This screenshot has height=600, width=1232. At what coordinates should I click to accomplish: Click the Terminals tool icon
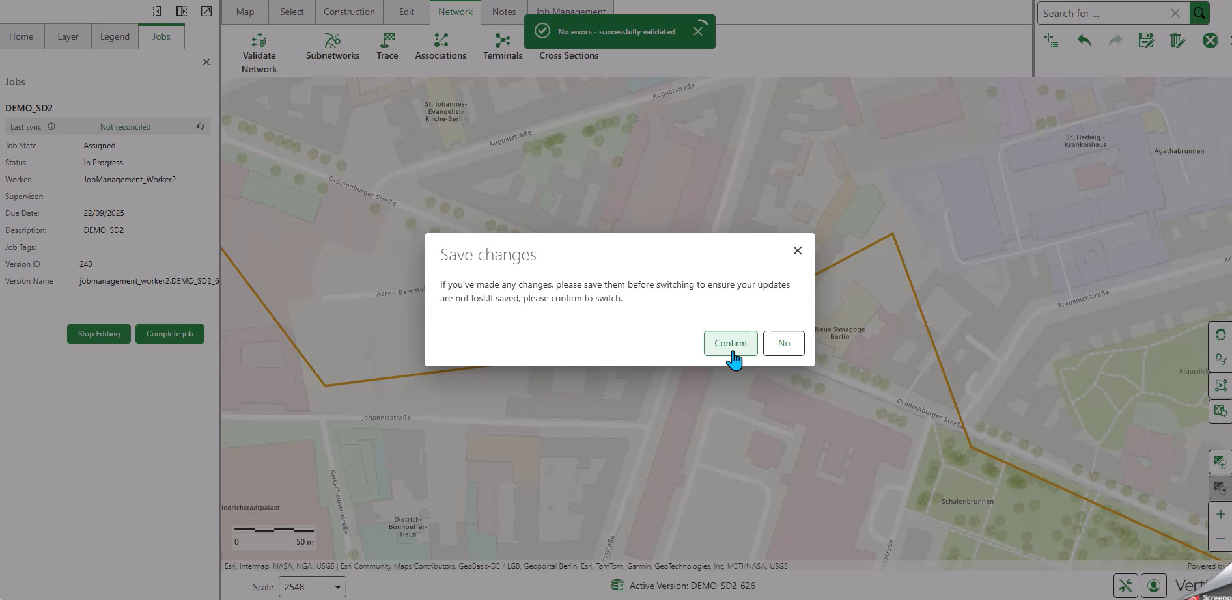(502, 41)
